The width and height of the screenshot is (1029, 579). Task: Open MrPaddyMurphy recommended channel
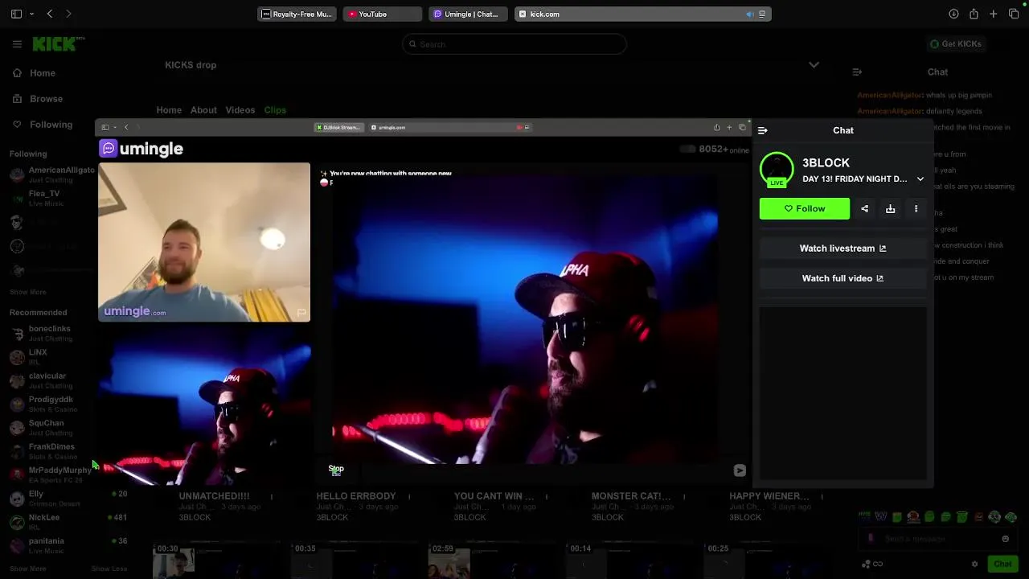tap(59, 474)
